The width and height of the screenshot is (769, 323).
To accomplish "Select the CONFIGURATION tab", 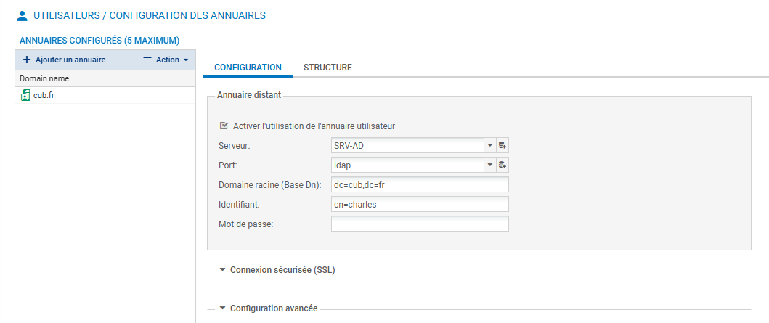I will point(248,68).
